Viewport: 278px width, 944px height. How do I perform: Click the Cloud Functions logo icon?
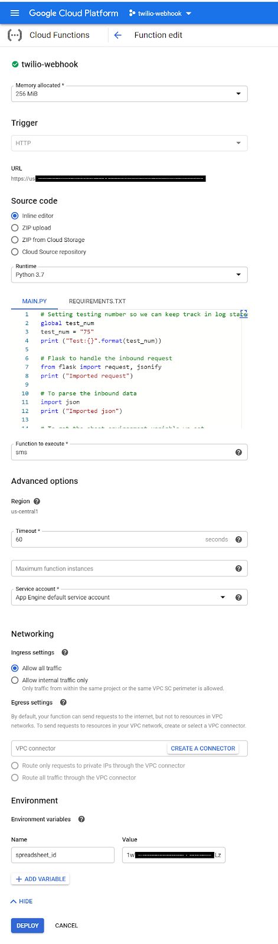pyautogui.click(x=15, y=35)
